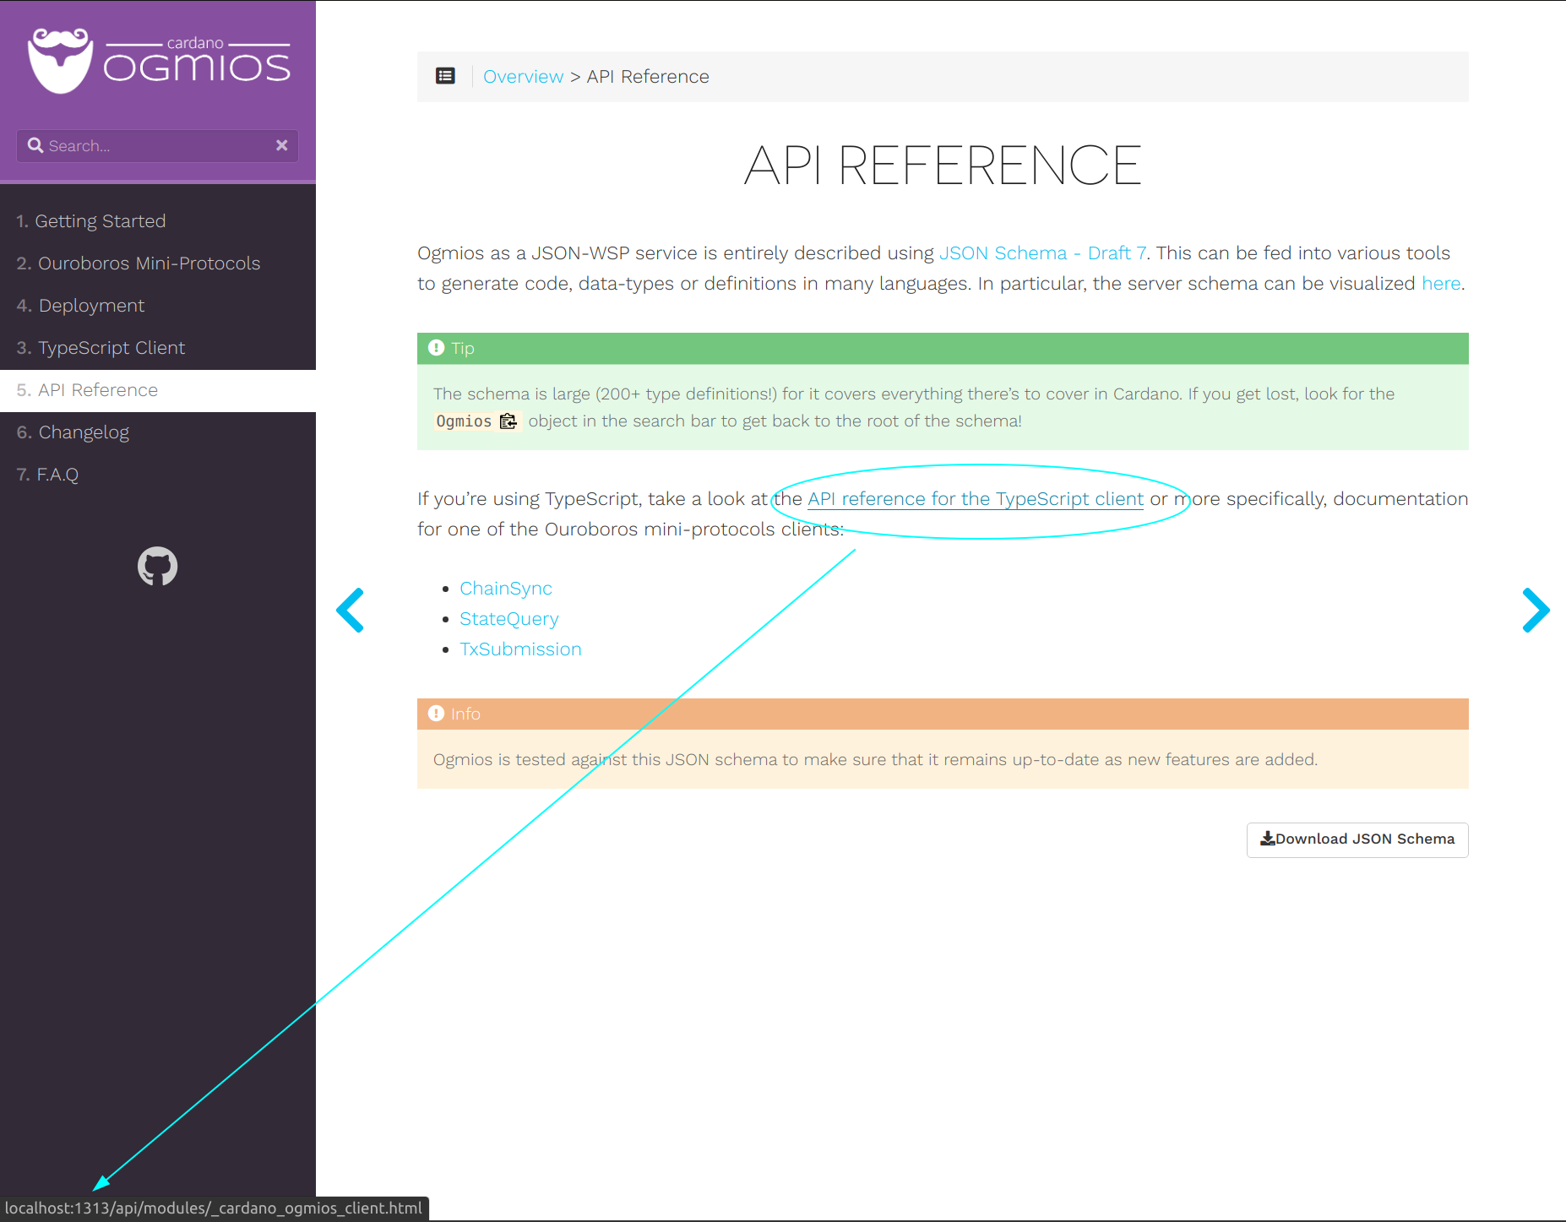Click the search magnifier icon

35,145
